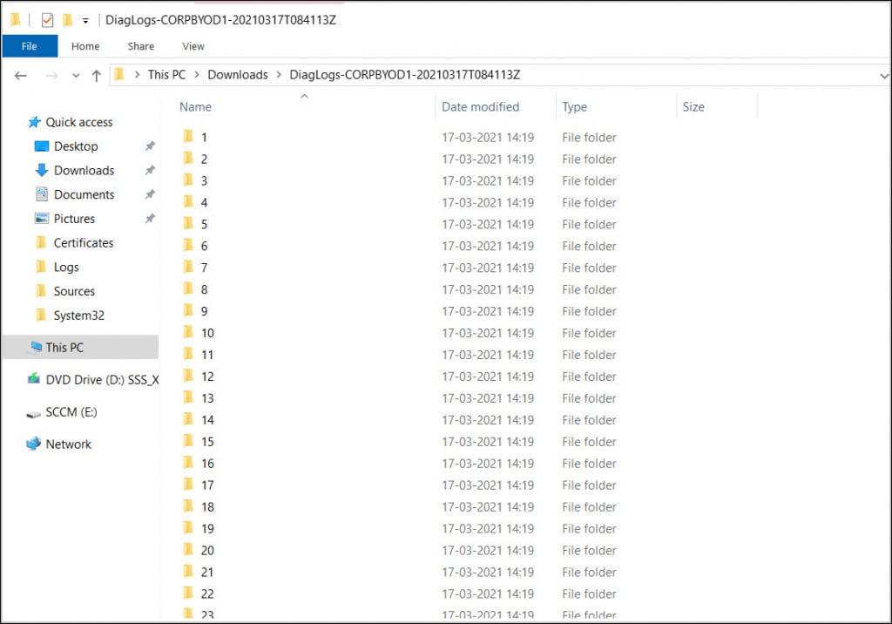
Task: Select folder named 18
Action: click(207, 507)
